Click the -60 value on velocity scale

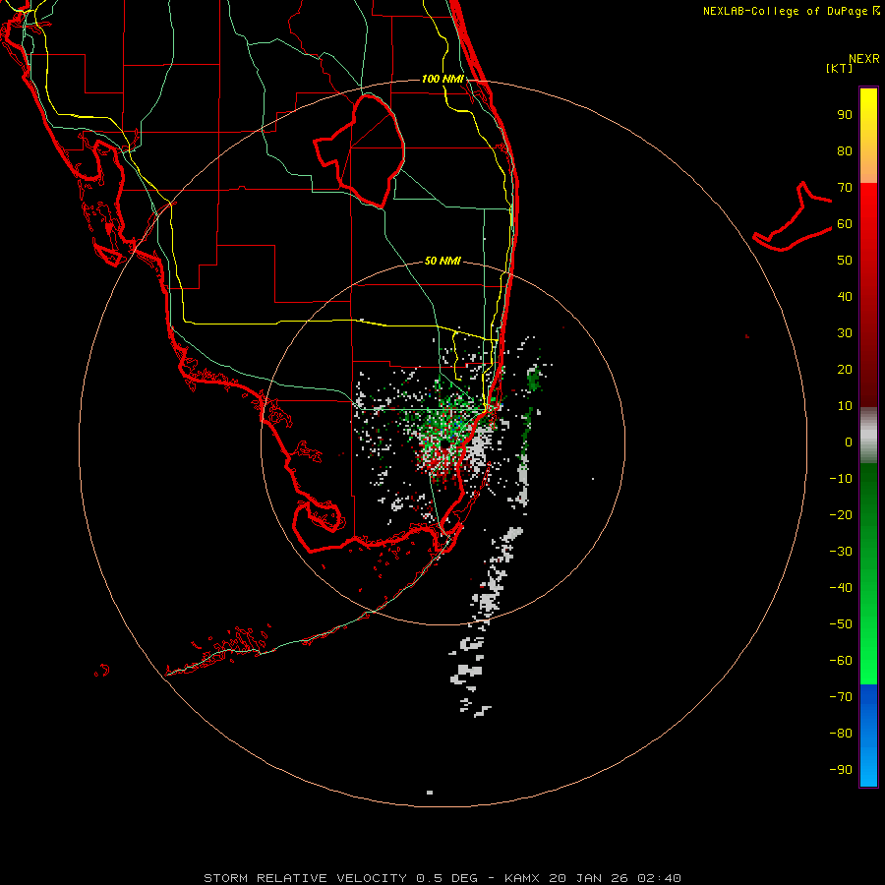click(841, 661)
